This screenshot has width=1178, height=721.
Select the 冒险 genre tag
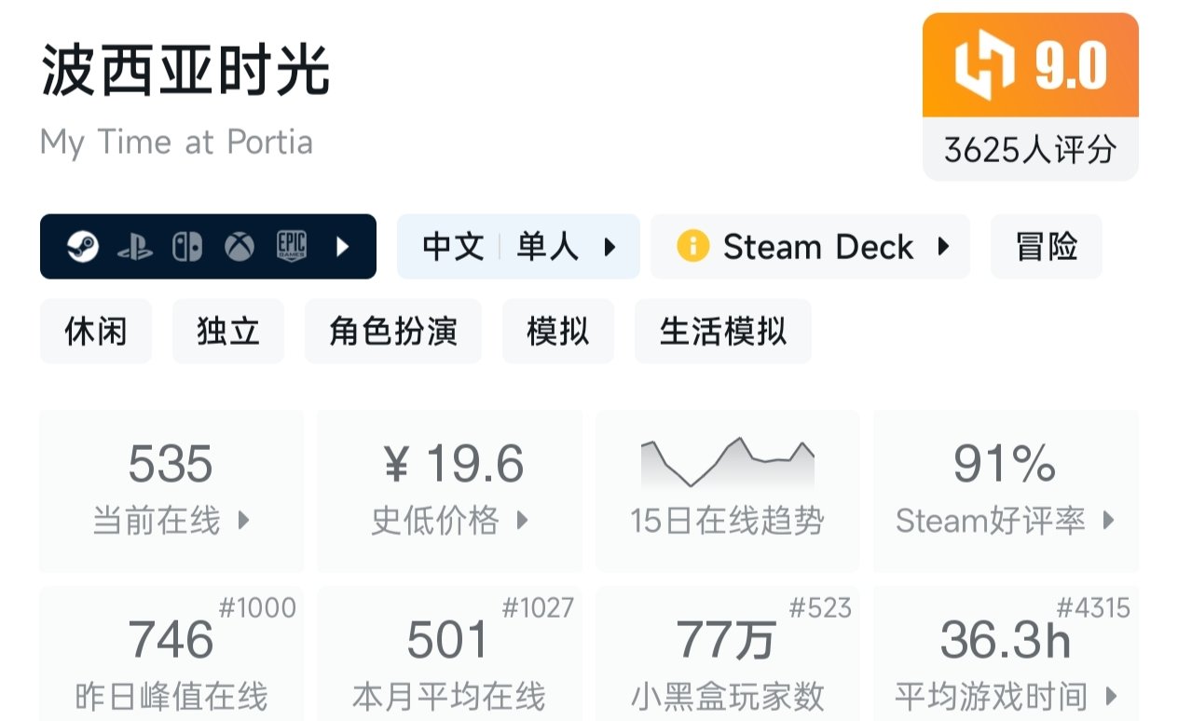pyautogui.click(x=1046, y=247)
